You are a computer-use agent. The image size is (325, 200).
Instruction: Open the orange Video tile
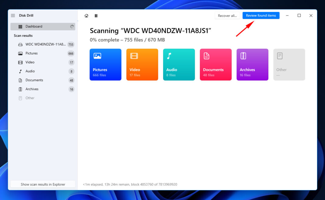[142, 65]
